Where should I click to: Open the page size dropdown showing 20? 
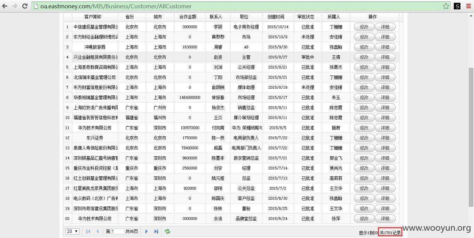click(x=72, y=231)
